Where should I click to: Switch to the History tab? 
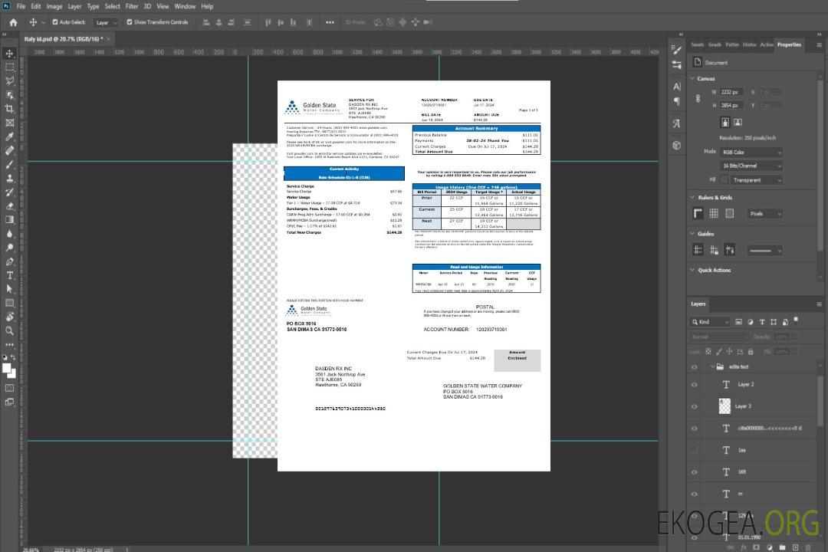749,45
